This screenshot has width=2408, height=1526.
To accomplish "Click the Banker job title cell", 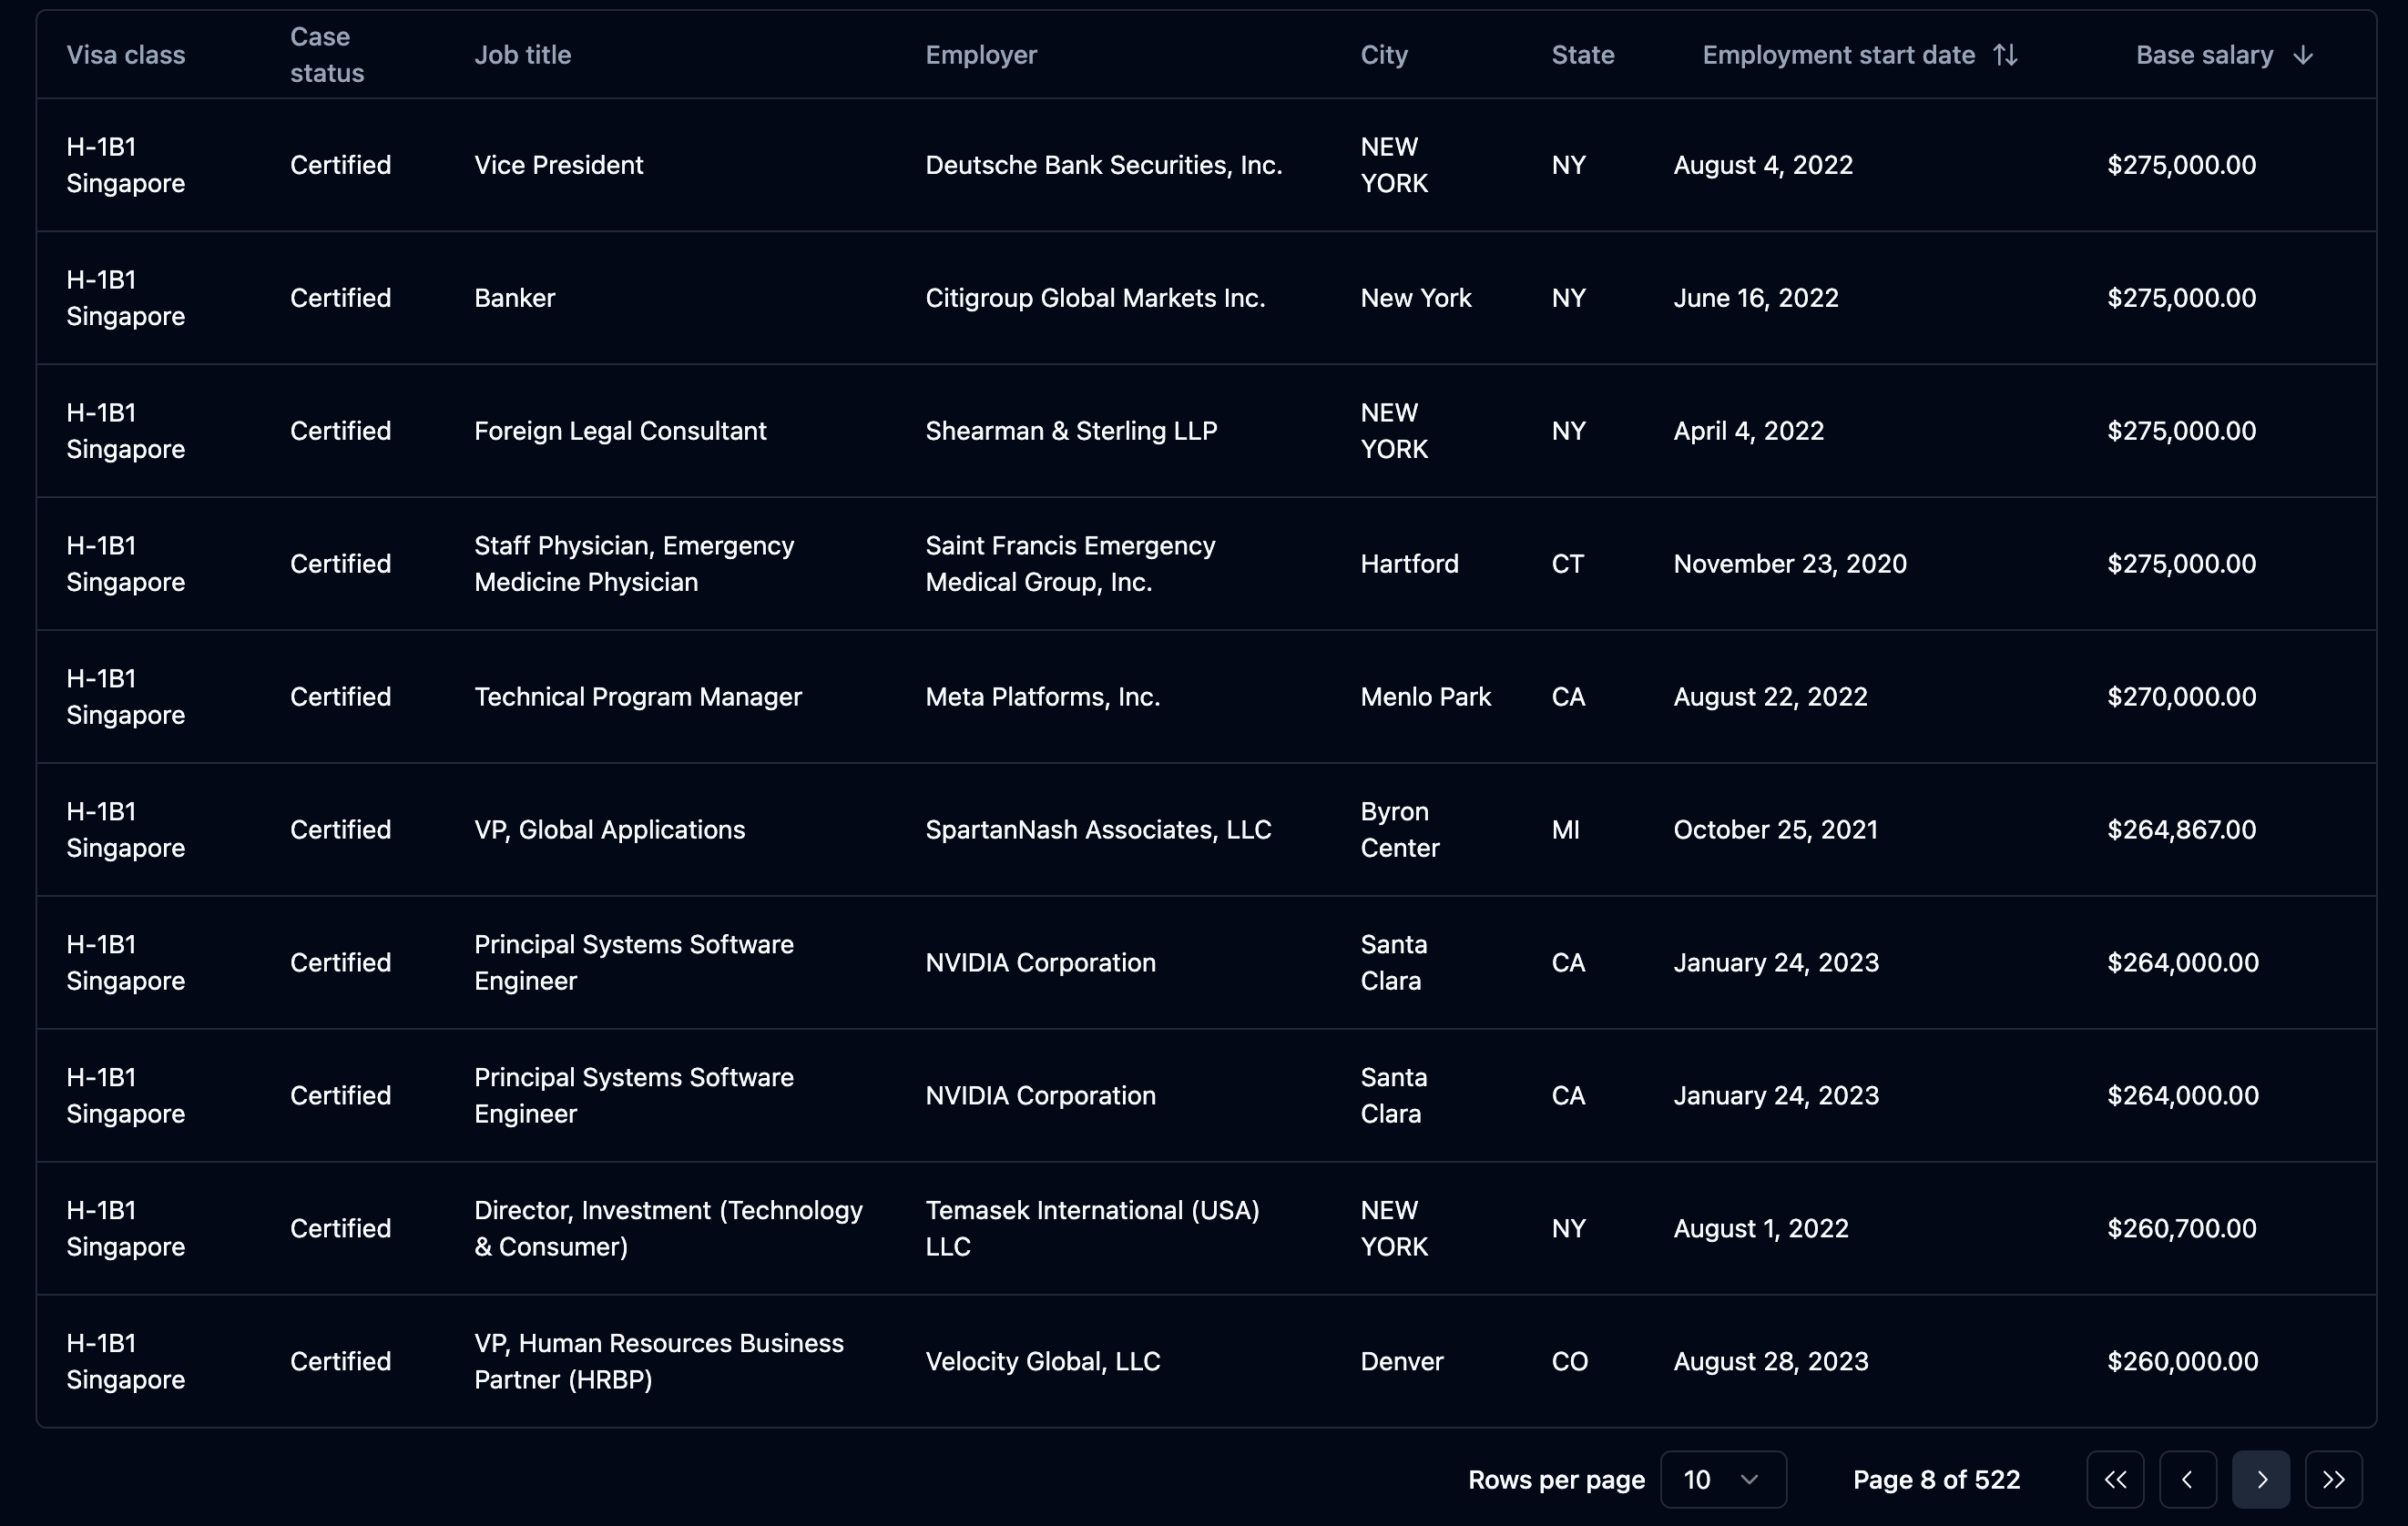I will pyautogui.click(x=515, y=298).
